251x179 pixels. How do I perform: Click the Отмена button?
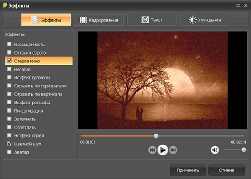pos(227,170)
